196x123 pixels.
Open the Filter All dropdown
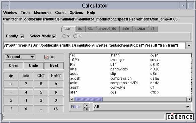coord(142,107)
